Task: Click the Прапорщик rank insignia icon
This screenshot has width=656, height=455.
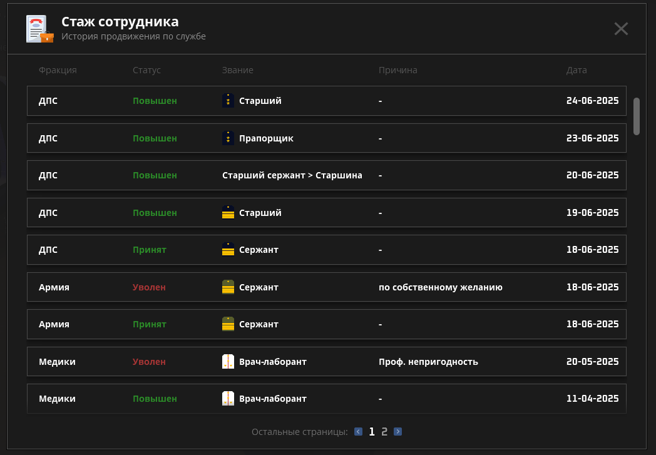Action: (x=228, y=138)
